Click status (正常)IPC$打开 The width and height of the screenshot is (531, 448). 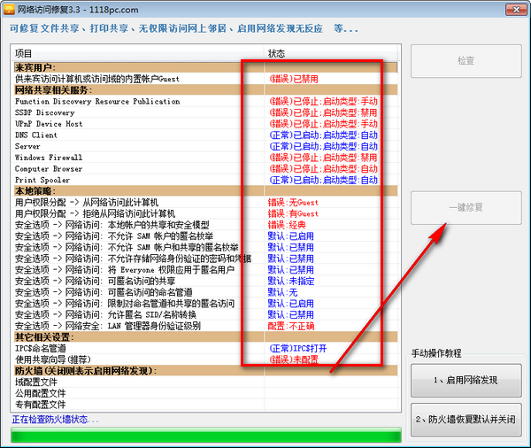point(298,348)
